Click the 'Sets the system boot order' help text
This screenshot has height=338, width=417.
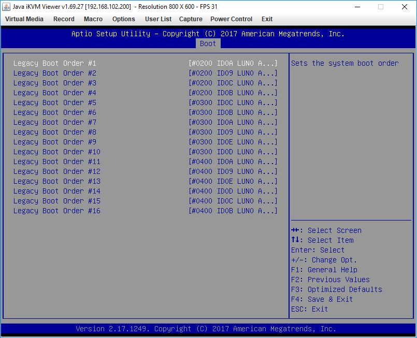[344, 63]
